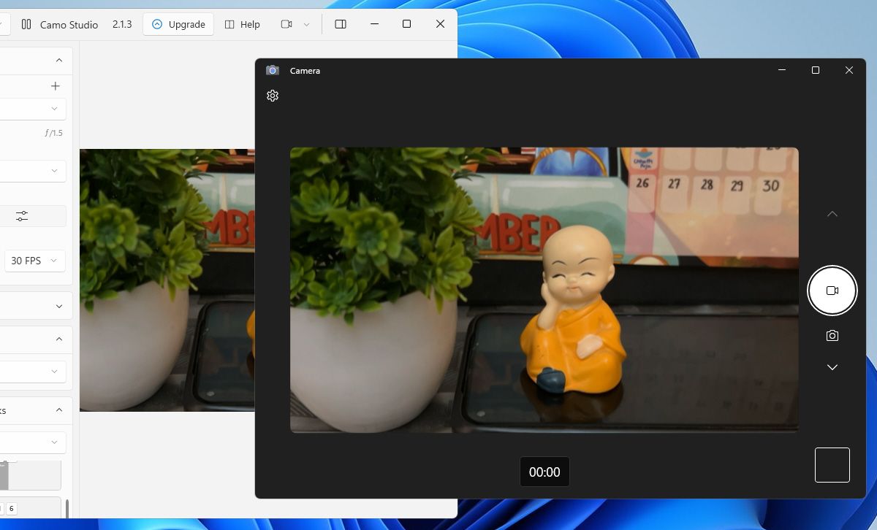The image size is (877, 530).
Task: Toggle the Camo Studio side panel layout icon
Action: [x=340, y=23]
